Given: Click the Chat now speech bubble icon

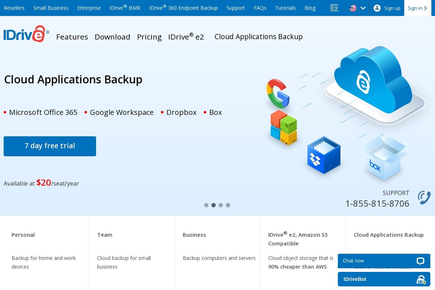Looking at the screenshot, I should pos(420,261).
